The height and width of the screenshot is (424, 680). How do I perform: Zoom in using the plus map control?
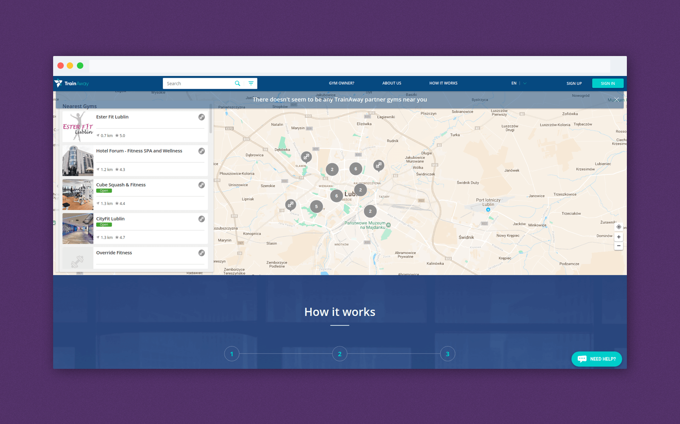click(619, 236)
